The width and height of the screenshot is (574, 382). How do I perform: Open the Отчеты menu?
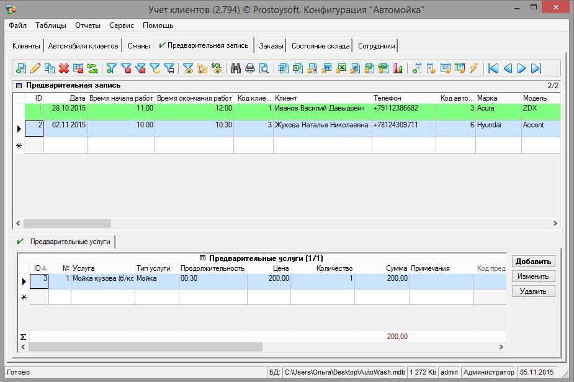pyautogui.click(x=87, y=25)
